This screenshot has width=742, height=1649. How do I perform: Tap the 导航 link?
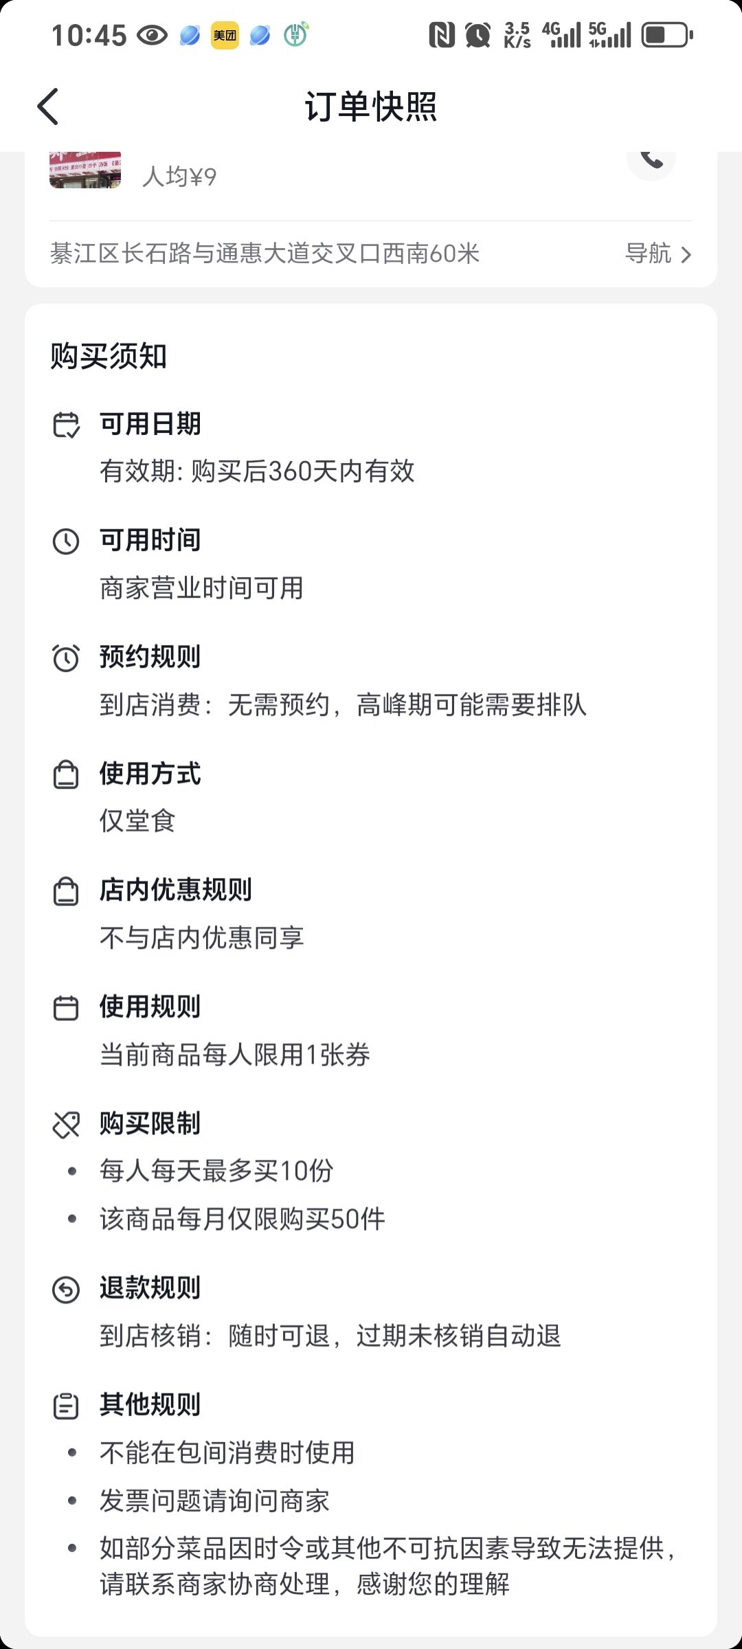pos(648,254)
